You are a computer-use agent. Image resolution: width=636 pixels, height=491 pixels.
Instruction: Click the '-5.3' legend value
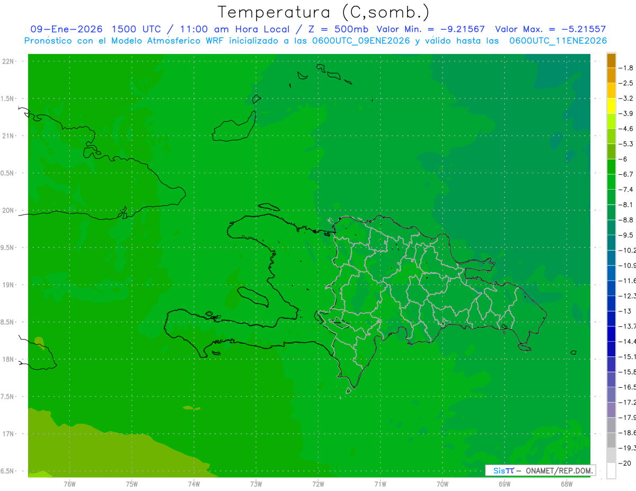[626, 144]
